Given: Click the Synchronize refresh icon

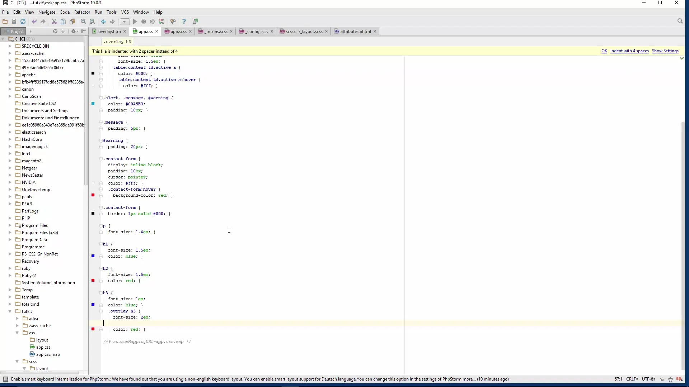Looking at the screenshot, I should click(23, 21).
